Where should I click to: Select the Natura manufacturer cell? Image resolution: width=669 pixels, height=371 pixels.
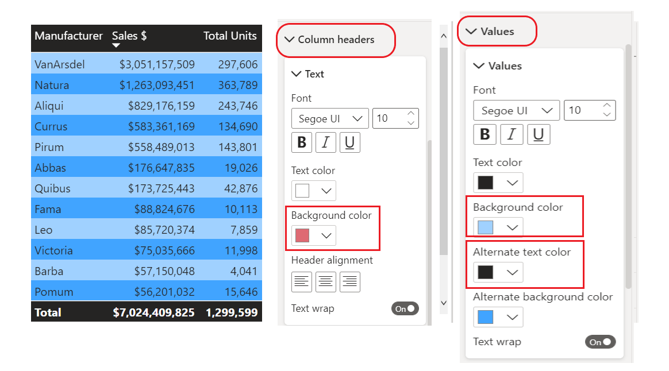point(52,85)
